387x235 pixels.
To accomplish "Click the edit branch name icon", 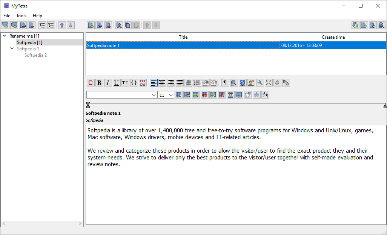I will [23, 25].
